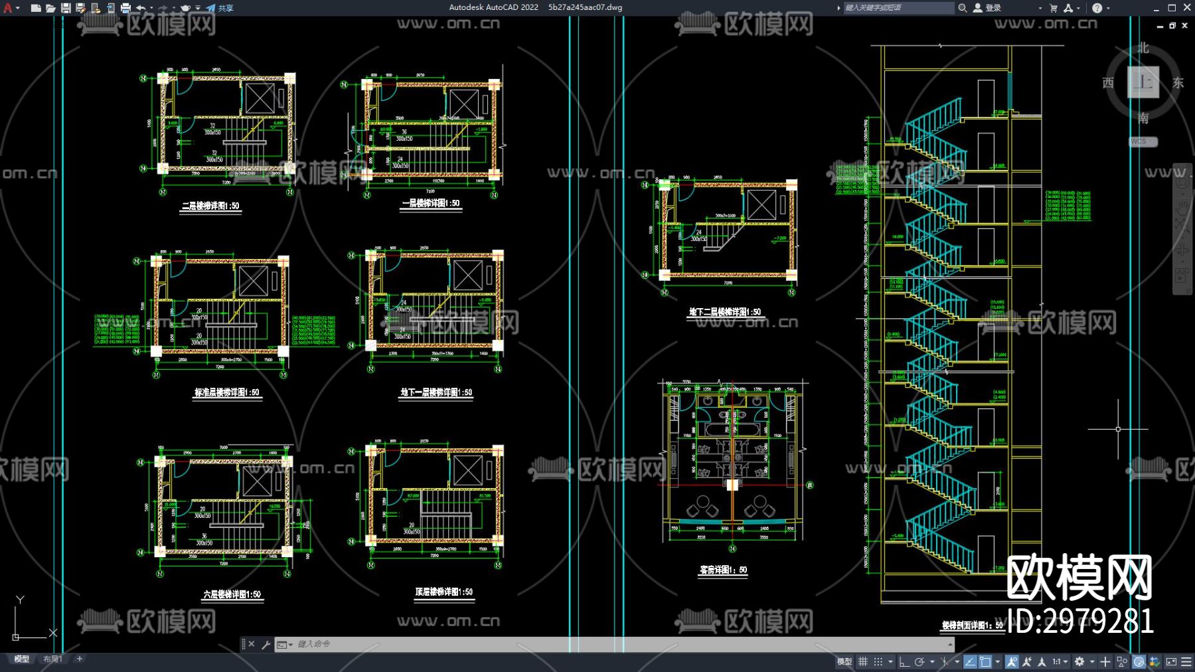Open the WCS coordinate system dropdown
The width and height of the screenshot is (1195, 672).
pyautogui.click(x=1143, y=141)
